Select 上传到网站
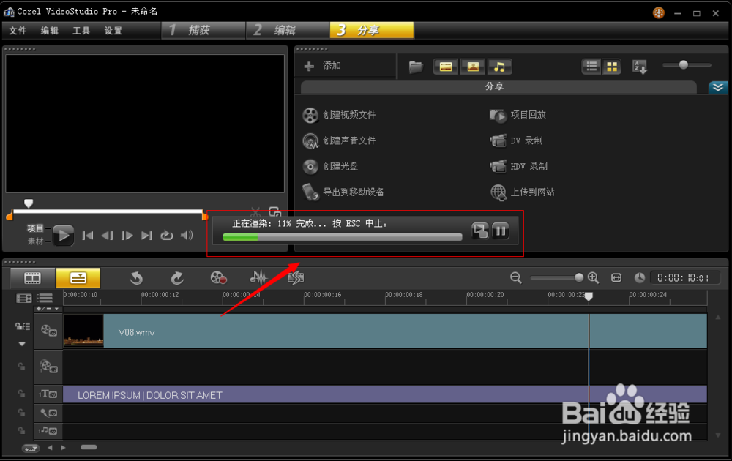This screenshot has width=732, height=461. coord(523,192)
